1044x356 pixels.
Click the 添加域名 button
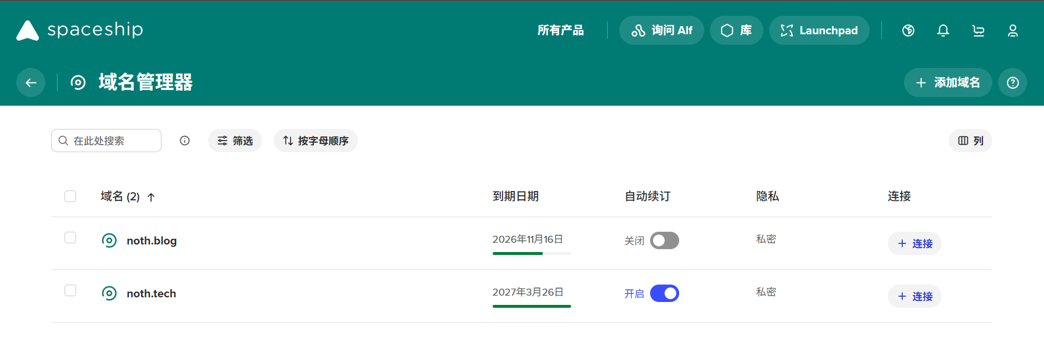[x=947, y=82]
